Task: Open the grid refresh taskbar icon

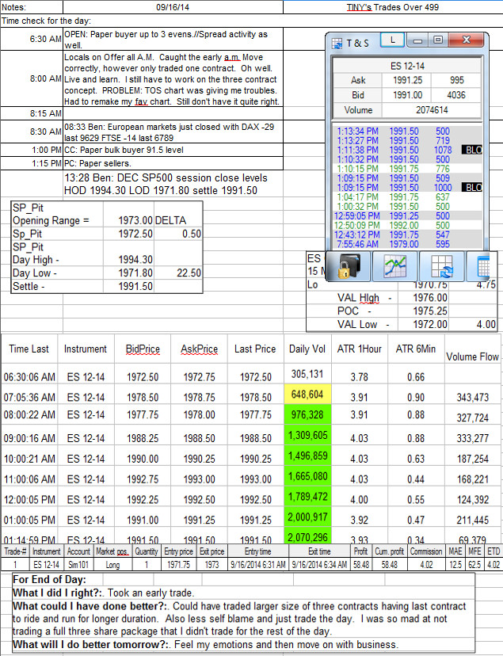Action: (441, 266)
